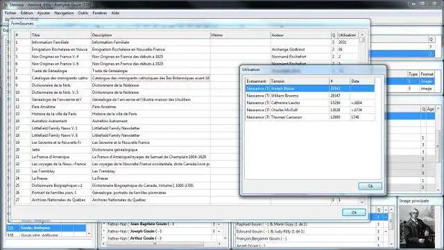Image resolution: width=444 pixels, height=250 pixels.
Task: Click the Mémo column header
Action: (x=240, y=35)
